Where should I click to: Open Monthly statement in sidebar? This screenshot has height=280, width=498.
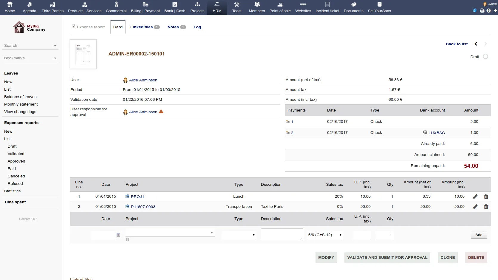click(21, 104)
